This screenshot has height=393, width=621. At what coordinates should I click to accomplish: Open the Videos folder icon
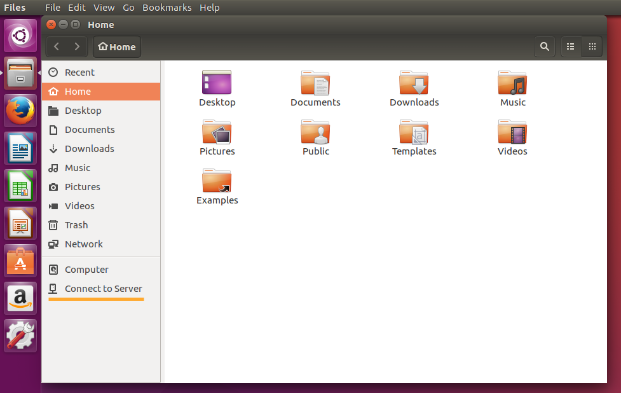[x=512, y=132]
